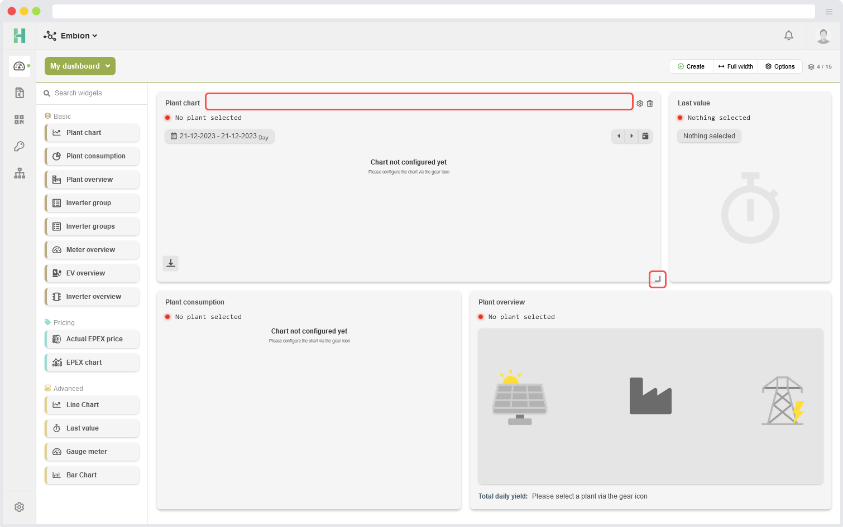Image resolution: width=843 pixels, height=527 pixels.
Task: Open settings gear at sidebar bottom
Action: [20, 507]
